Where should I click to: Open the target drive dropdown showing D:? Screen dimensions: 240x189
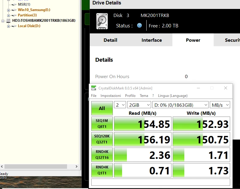[x=180, y=105]
